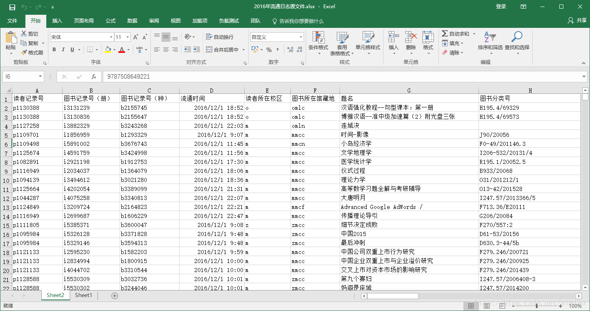The width and height of the screenshot is (590, 311).
Task: Switch to Page Layout (页面布局) tab
Action: pos(84,20)
